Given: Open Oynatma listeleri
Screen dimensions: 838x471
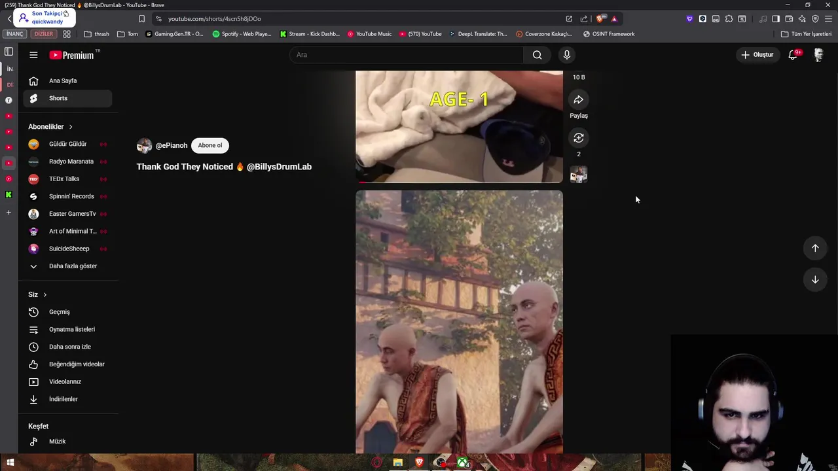Looking at the screenshot, I should 67,329.
